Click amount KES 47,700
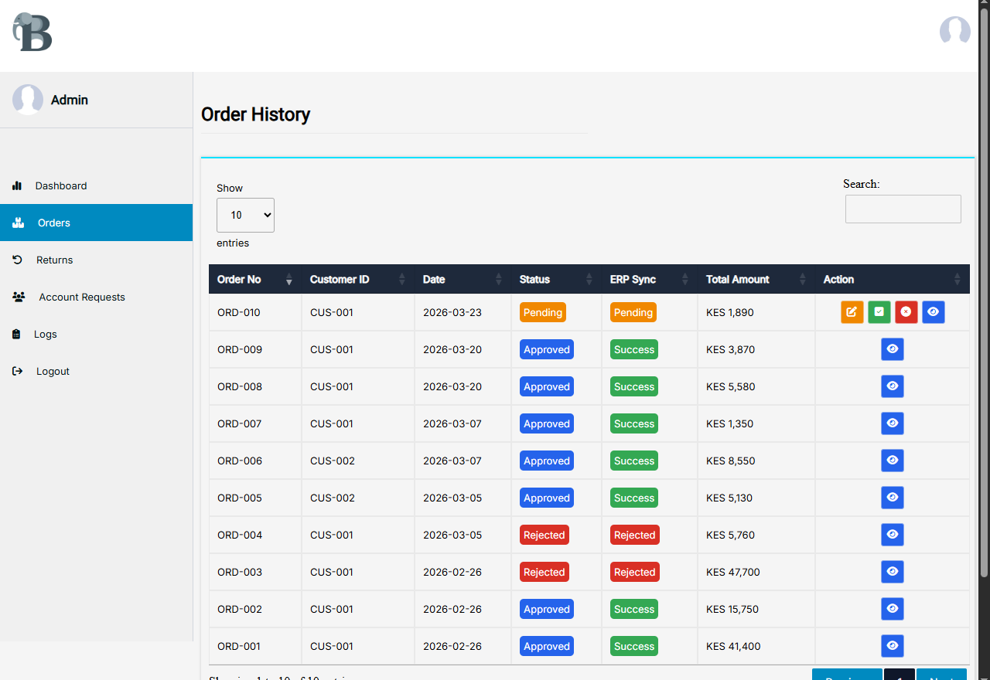The width and height of the screenshot is (990, 680). pos(733,572)
